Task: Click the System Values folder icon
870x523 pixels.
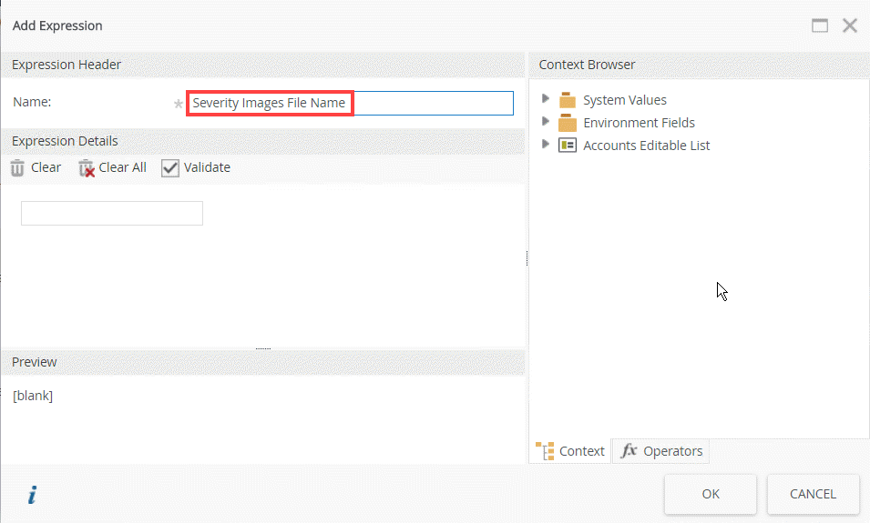Action: click(x=568, y=100)
